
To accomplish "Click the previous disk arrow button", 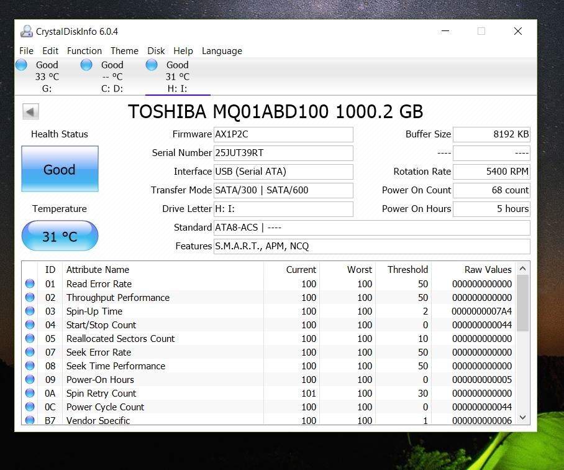I will 30,111.
